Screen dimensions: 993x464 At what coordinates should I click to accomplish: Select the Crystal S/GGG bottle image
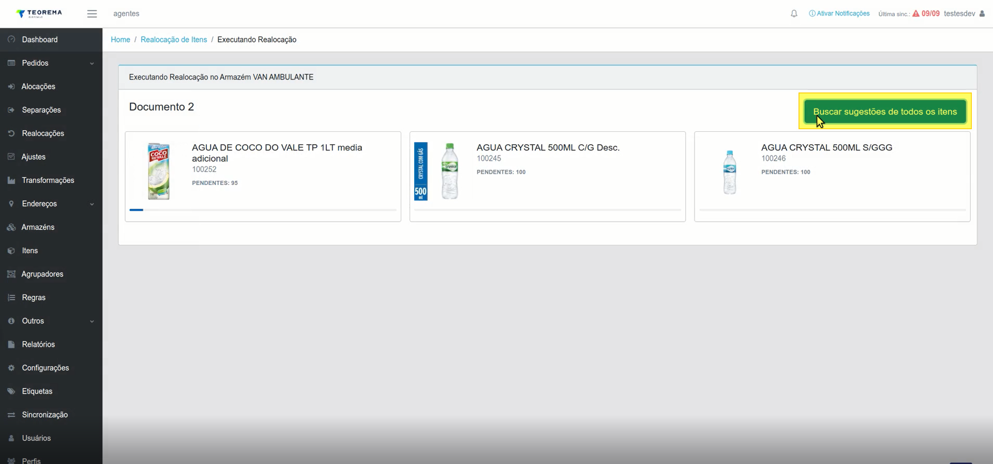(x=730, y=172)
